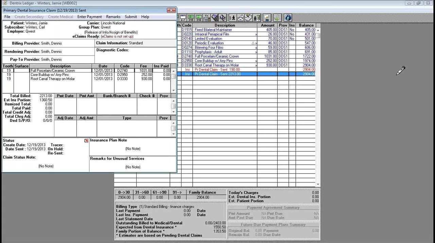Click the Ins Paid column header
The image size is (435, 243).
161,66
